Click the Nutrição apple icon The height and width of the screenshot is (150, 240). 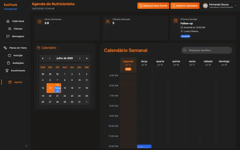pyautogui.click(x=10, y=55)
